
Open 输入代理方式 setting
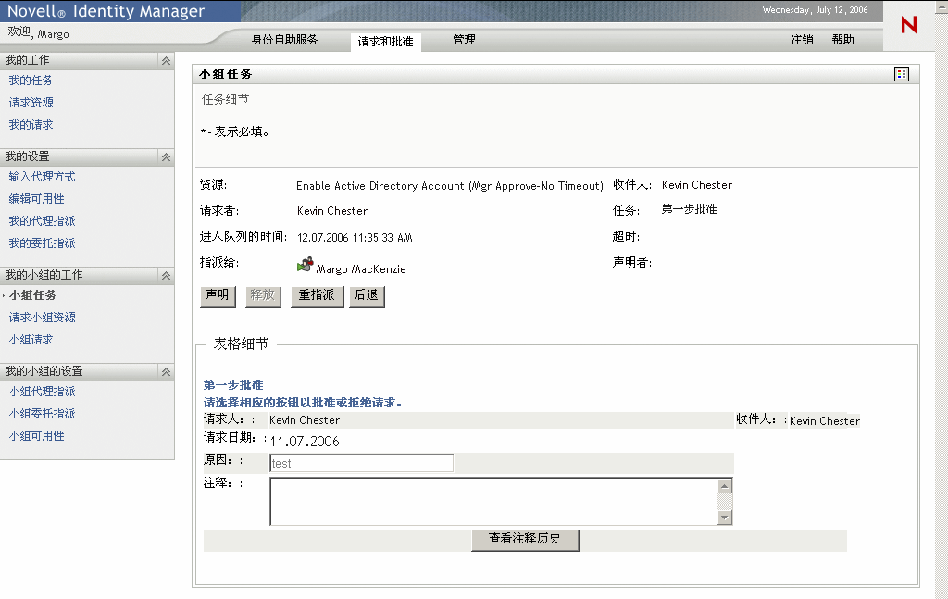pyautogui.click(x=43, y=177)
